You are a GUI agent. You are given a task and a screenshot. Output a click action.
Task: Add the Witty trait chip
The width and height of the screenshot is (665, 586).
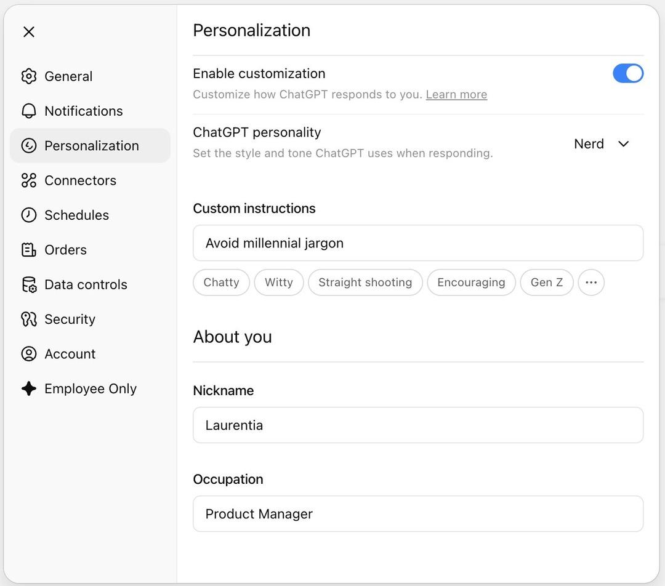tap(279, 283)
